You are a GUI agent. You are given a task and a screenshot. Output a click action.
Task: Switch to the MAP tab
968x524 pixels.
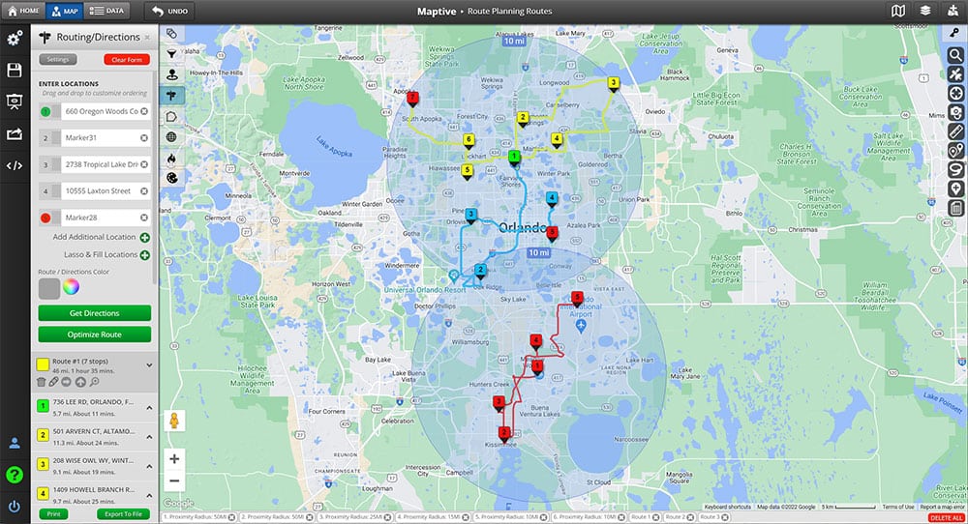(64, 11)
